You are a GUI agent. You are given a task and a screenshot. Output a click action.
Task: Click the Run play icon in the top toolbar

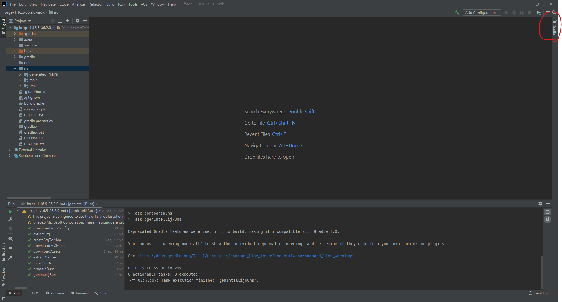[507, 12]
